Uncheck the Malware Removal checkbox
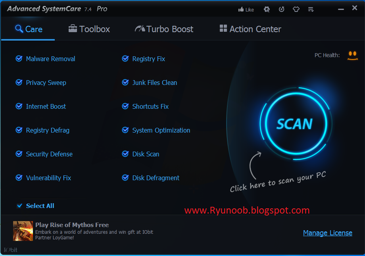 click(x=19, y=58)
